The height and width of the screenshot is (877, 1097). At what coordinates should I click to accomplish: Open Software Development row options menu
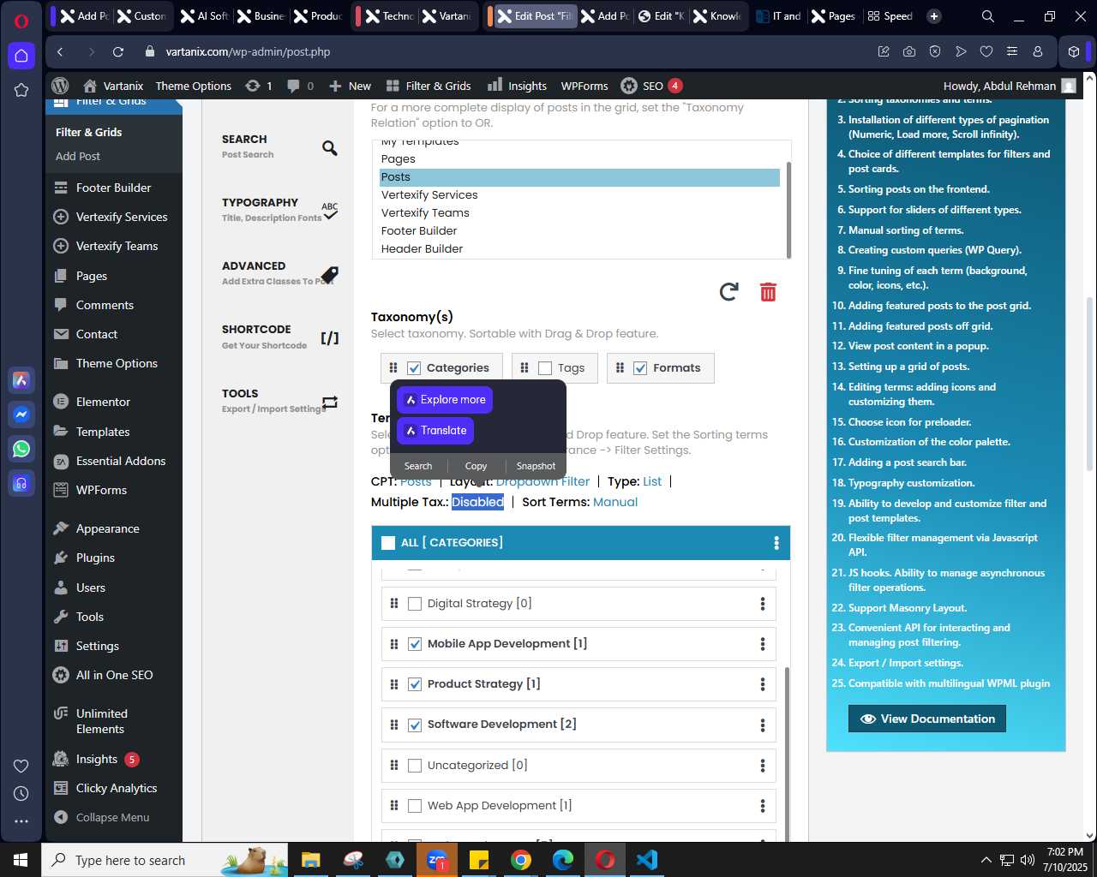[x=763, y=725]
